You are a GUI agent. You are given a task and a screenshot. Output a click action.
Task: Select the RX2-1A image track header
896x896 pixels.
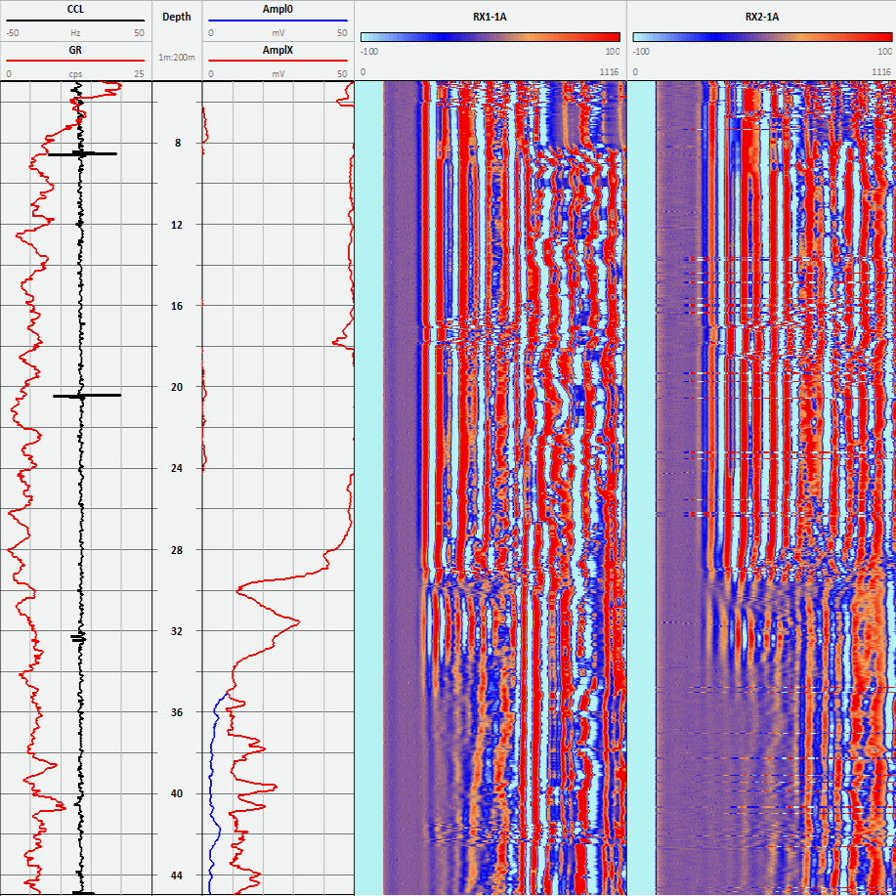(760, 16)
